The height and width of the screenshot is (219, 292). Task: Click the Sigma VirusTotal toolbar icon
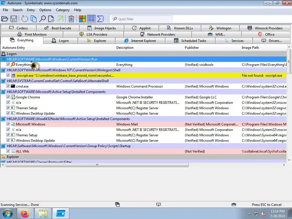(x=100, y=19)
